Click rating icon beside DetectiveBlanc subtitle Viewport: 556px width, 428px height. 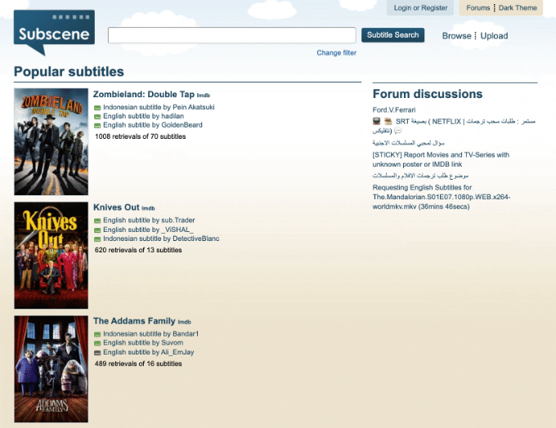[x=97, y=239]
